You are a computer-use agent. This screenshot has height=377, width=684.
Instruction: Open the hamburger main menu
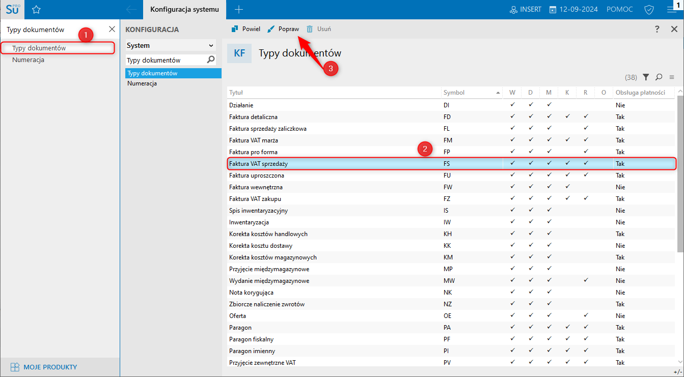pyautogui.click(x=672, y=10)
